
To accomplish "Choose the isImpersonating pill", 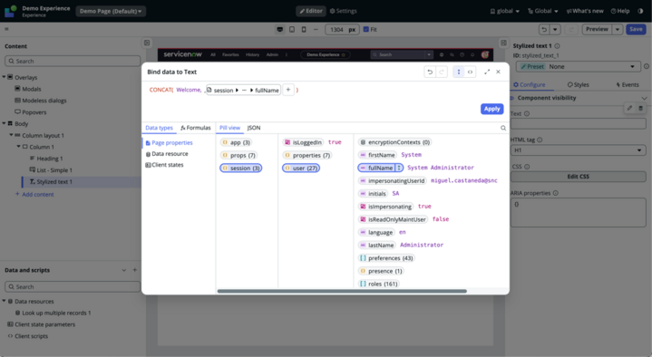I will 386,207.
